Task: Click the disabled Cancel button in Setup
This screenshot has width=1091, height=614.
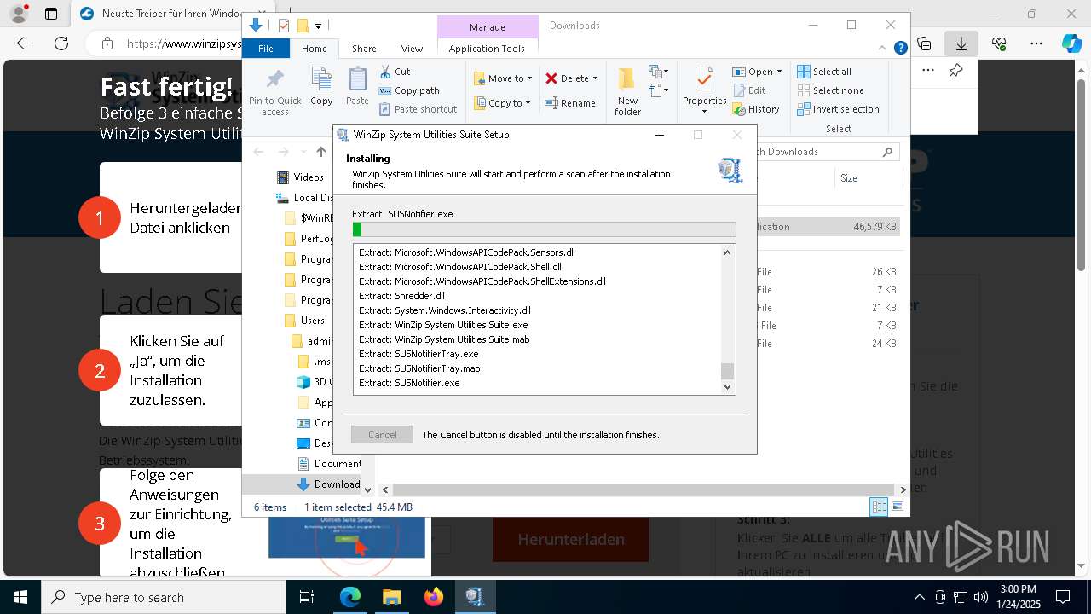Action: click(x=382, y=435)
